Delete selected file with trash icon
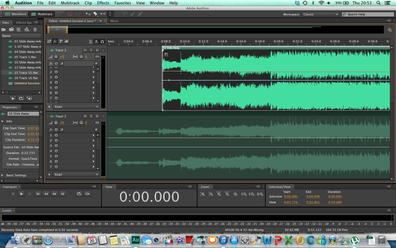 tap(35, 29)
